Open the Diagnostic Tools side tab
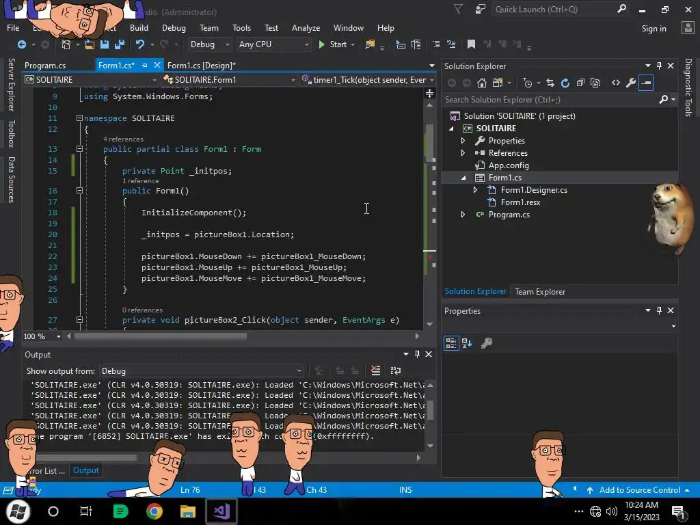Screen dimensions: 700x525 click(x=688, y=87)
